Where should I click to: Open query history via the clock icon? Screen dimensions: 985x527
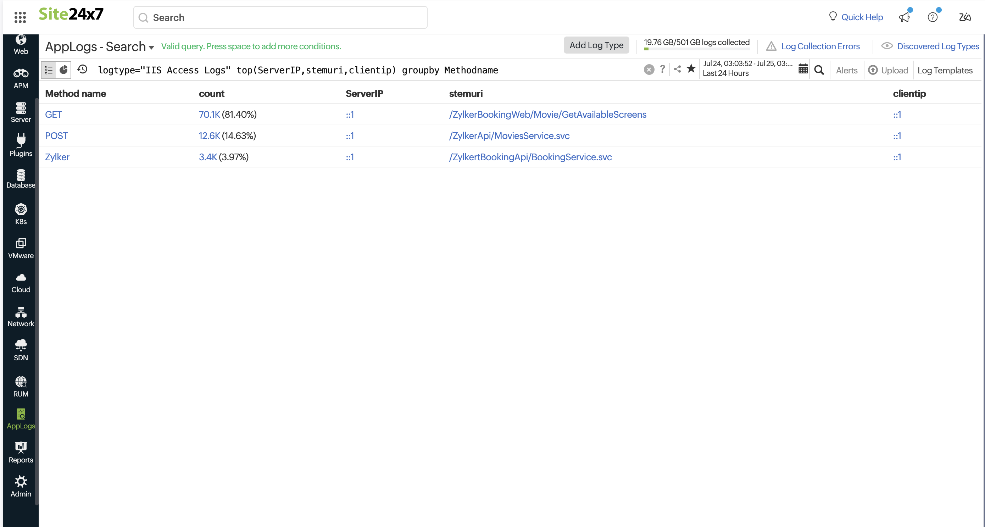tap(82, 70)
